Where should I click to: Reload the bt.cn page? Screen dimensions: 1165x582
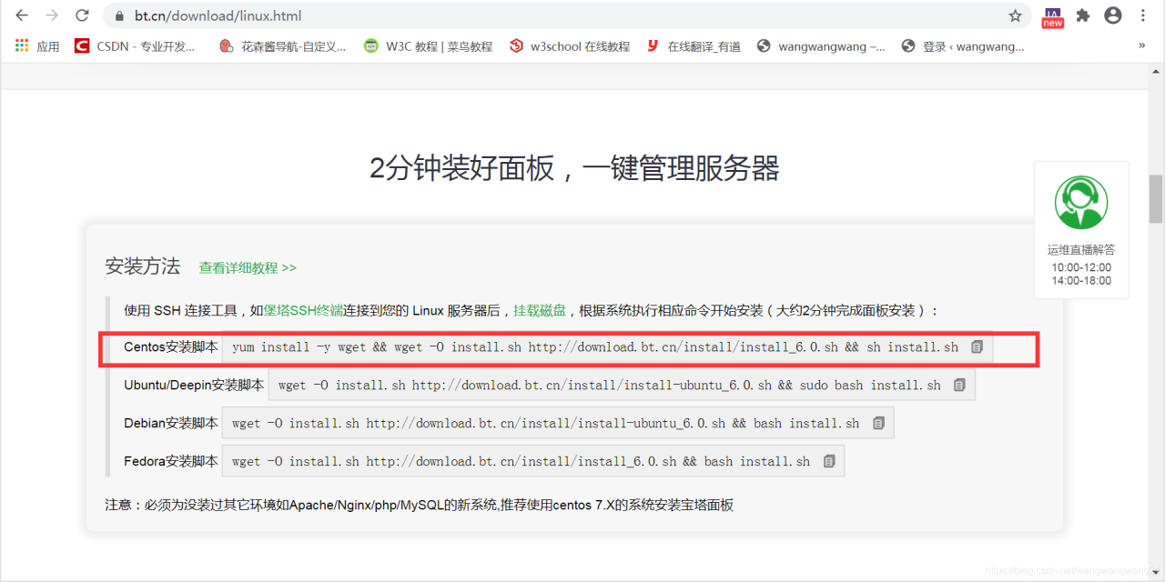click(x=82, y=15)
